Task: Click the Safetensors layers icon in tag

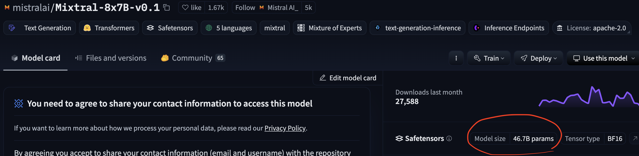Action: click(150, 28)
